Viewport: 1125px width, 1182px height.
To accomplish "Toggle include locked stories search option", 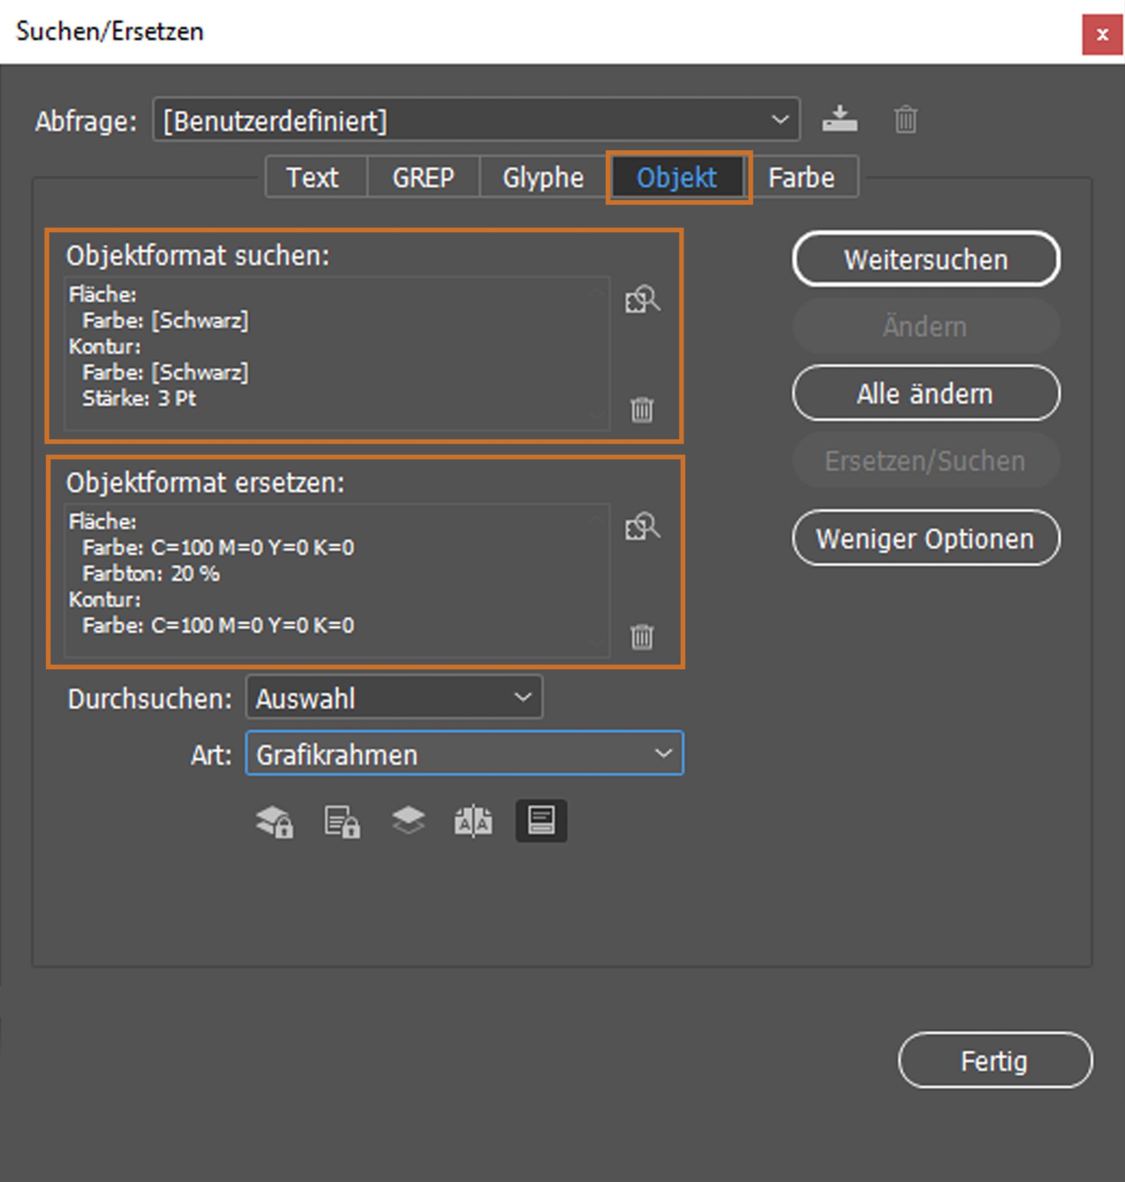I will click(342, 821).
